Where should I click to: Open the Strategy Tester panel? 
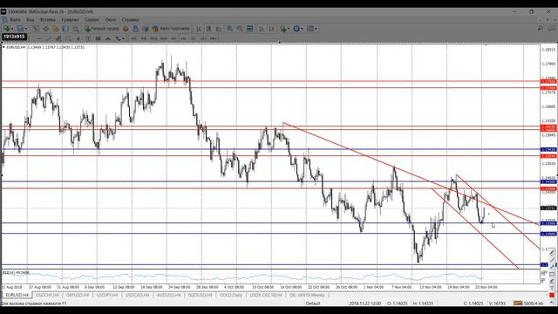[76, 29]
